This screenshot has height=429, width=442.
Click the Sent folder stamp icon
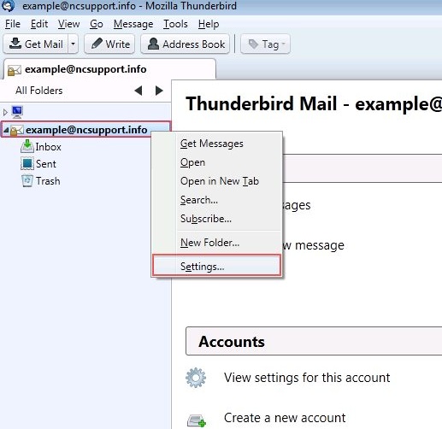27,164
